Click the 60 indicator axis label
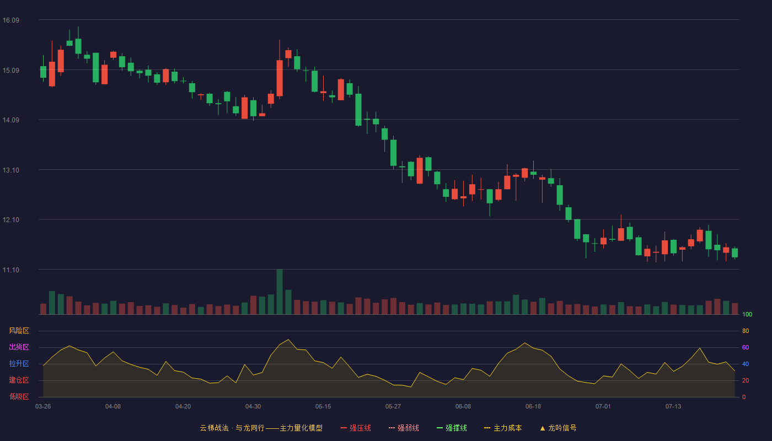This screenshot has width=772, height=441. 746,347
